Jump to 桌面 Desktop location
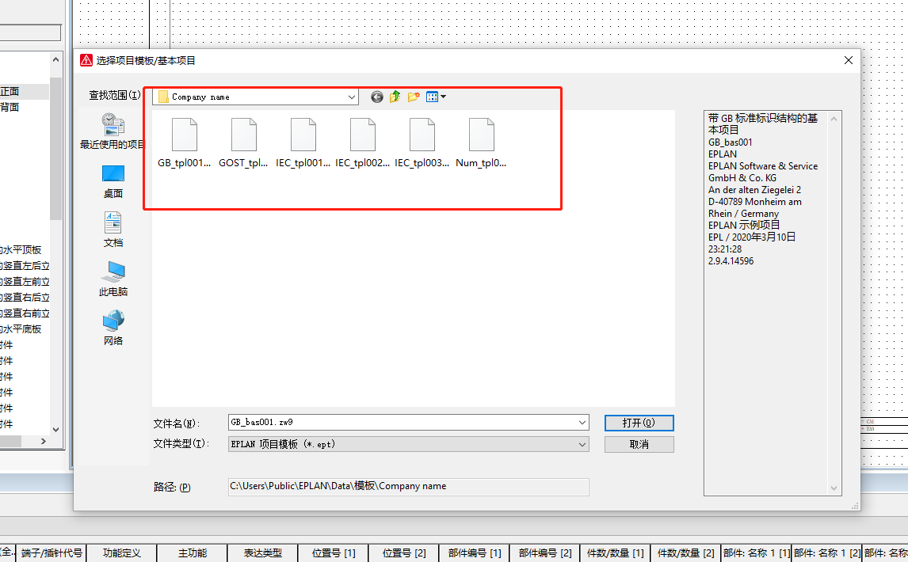 (113, 181)
